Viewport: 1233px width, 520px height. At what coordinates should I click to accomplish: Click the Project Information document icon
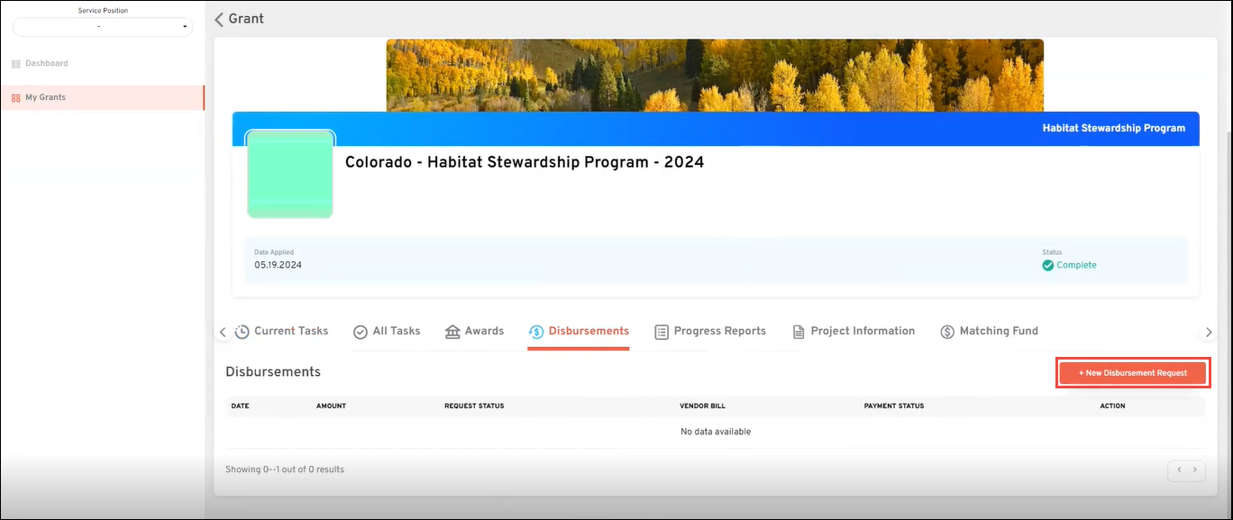[799, 332]
